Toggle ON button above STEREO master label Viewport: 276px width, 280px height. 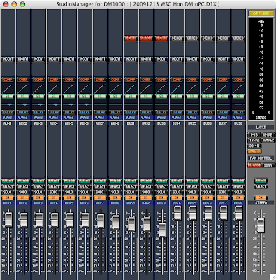(x=261, y=197)
